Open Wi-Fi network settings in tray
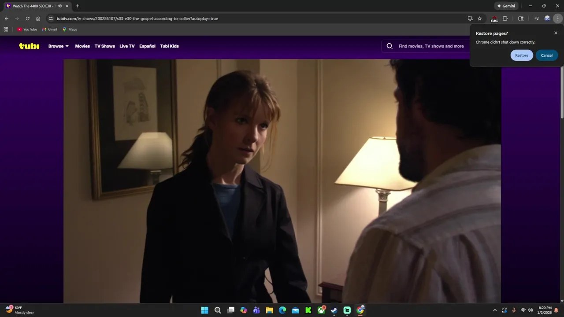Screen dimensions: 564x317 tap(523, 310)
